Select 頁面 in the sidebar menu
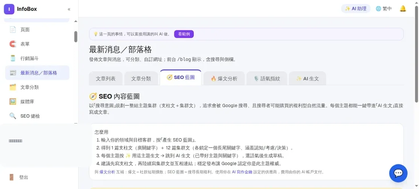 pos(25,30)
